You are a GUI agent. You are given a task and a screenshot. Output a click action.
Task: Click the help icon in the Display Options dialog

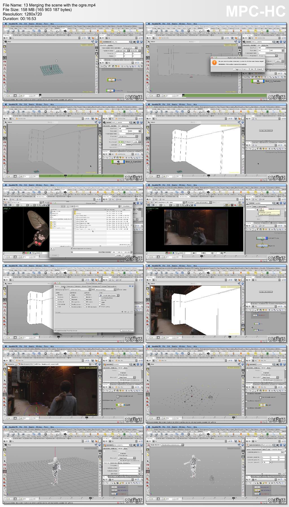[132, 286]
